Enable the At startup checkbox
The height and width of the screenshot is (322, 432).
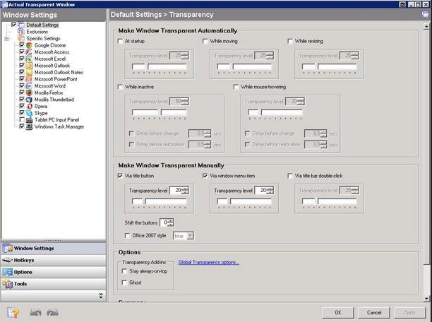120,41
